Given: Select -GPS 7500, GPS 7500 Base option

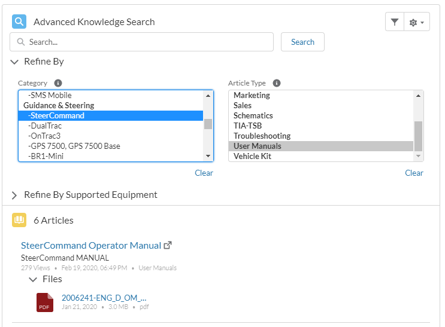Looking at the screenshot, I should click(111, 146).
